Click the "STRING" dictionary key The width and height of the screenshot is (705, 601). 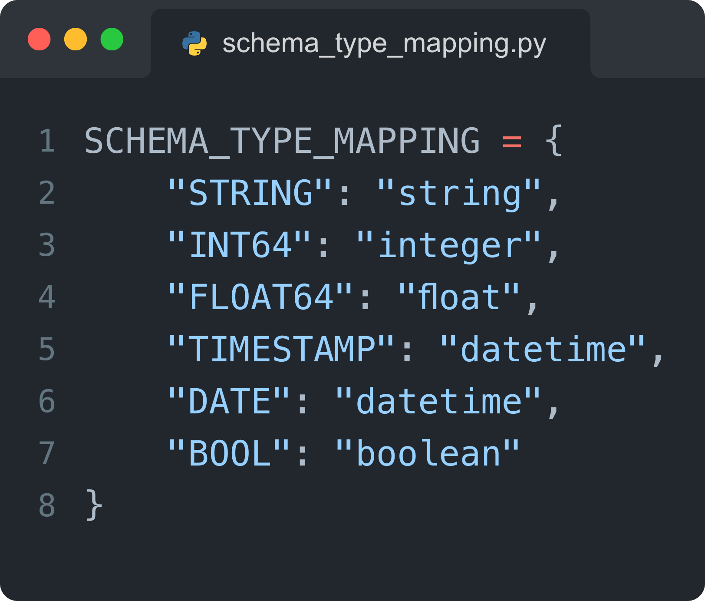[x=250, y=192]
